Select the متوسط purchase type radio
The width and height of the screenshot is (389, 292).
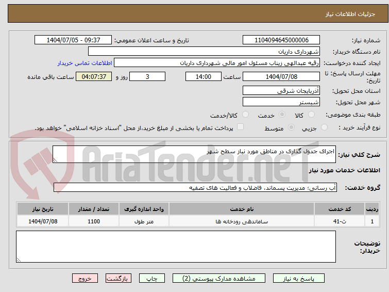tap(291, 127)
